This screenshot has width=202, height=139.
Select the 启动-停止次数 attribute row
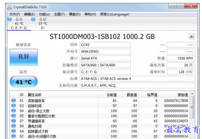(x=100, y=111)
